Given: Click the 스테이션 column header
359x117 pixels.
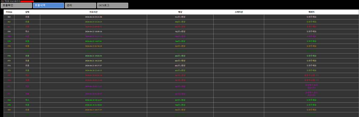Looking at the screenshot, I should pyautogui.click(x=239, y=12).
